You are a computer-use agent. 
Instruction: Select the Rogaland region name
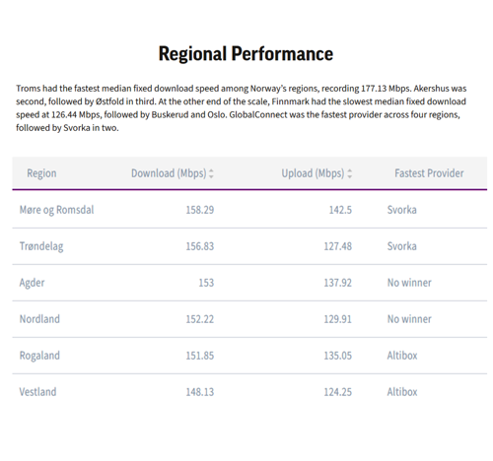click(39, 356)
